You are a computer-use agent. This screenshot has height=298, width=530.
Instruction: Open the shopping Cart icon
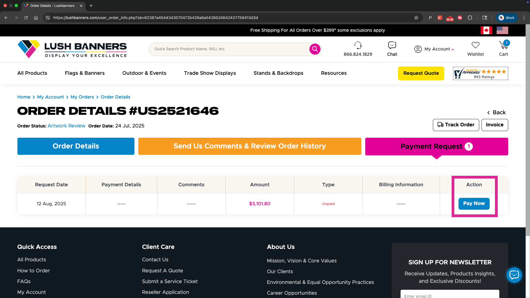click(x=503, y=45)
